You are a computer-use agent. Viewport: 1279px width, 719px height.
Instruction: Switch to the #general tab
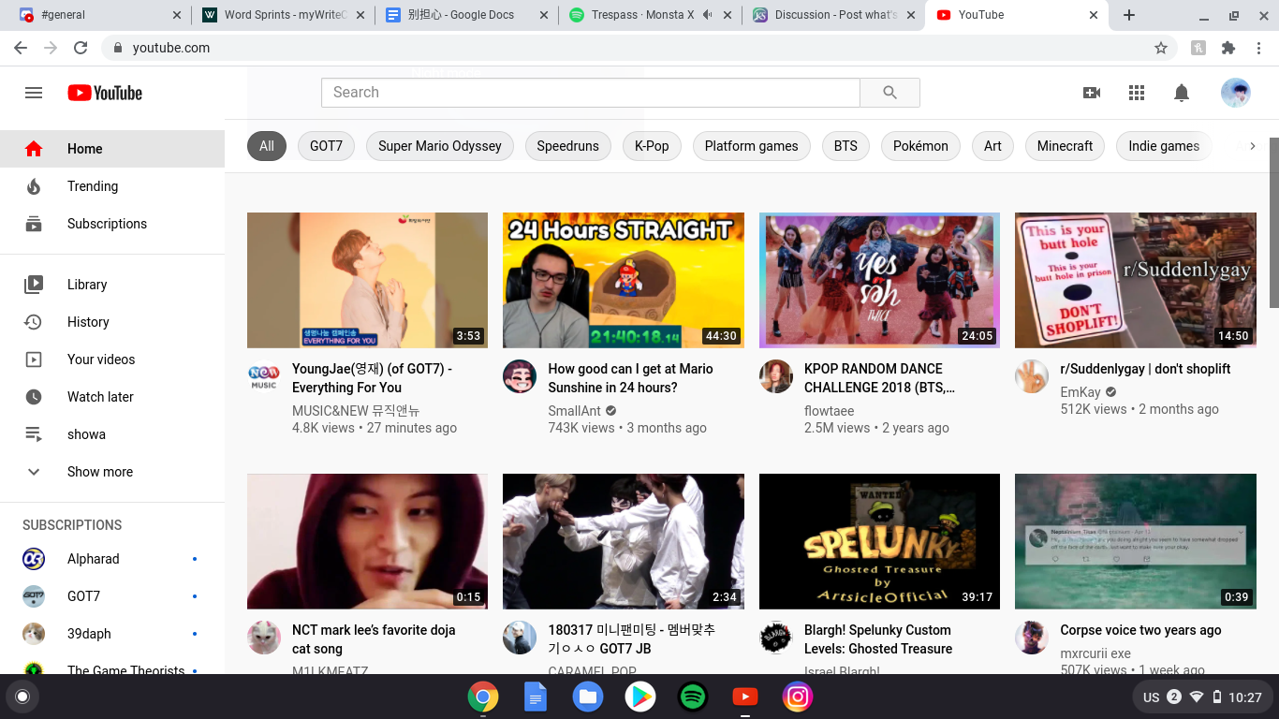click(x=100, y=15)
